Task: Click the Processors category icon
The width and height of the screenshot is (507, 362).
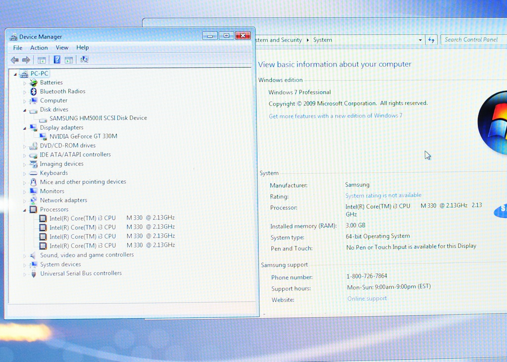Action: click(x=33, y=209)
